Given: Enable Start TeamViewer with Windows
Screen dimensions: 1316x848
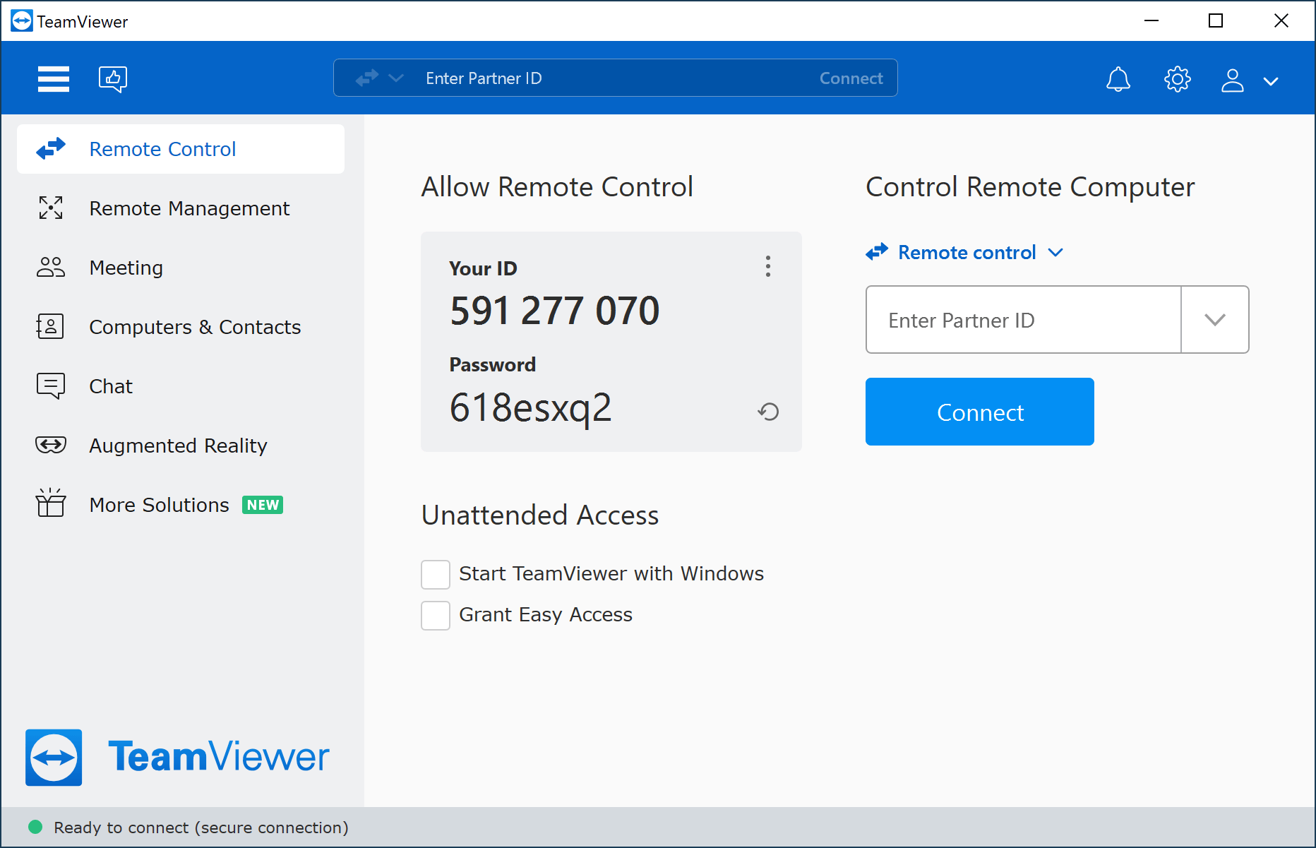Looking at the screenshot, I should 436,574.
